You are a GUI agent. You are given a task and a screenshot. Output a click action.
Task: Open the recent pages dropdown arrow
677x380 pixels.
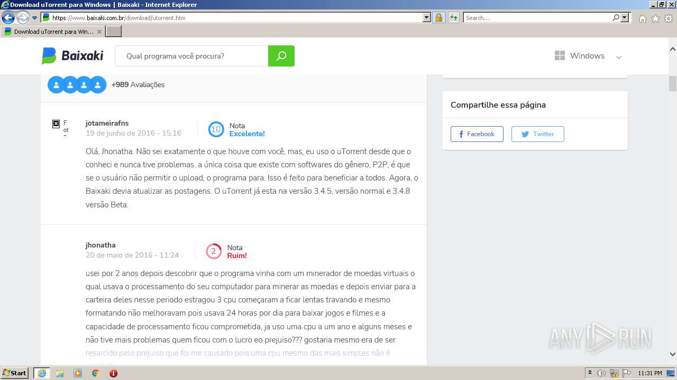(35, 17)
